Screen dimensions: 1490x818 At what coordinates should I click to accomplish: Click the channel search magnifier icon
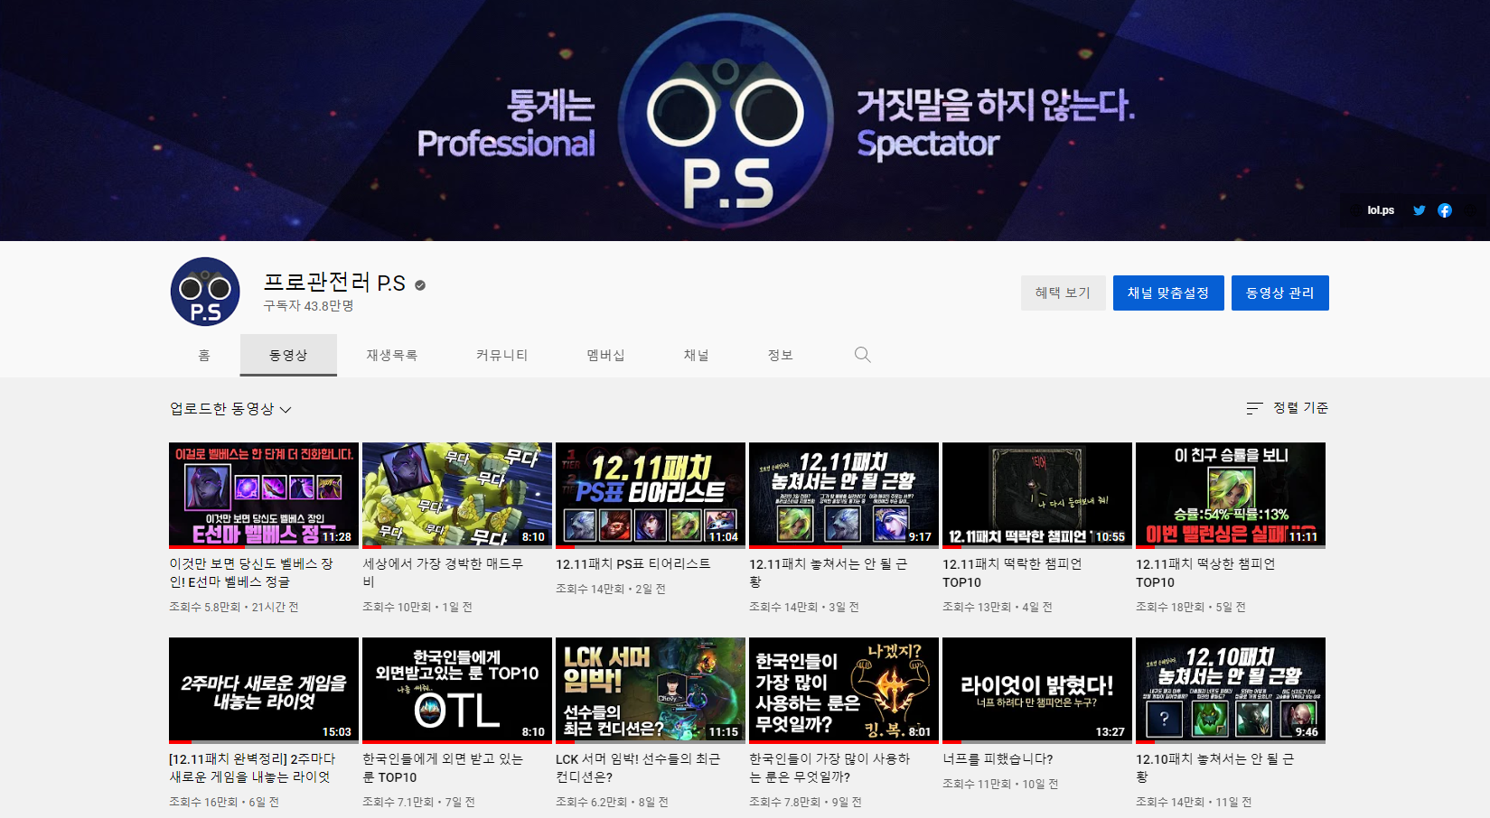[863, 355]
